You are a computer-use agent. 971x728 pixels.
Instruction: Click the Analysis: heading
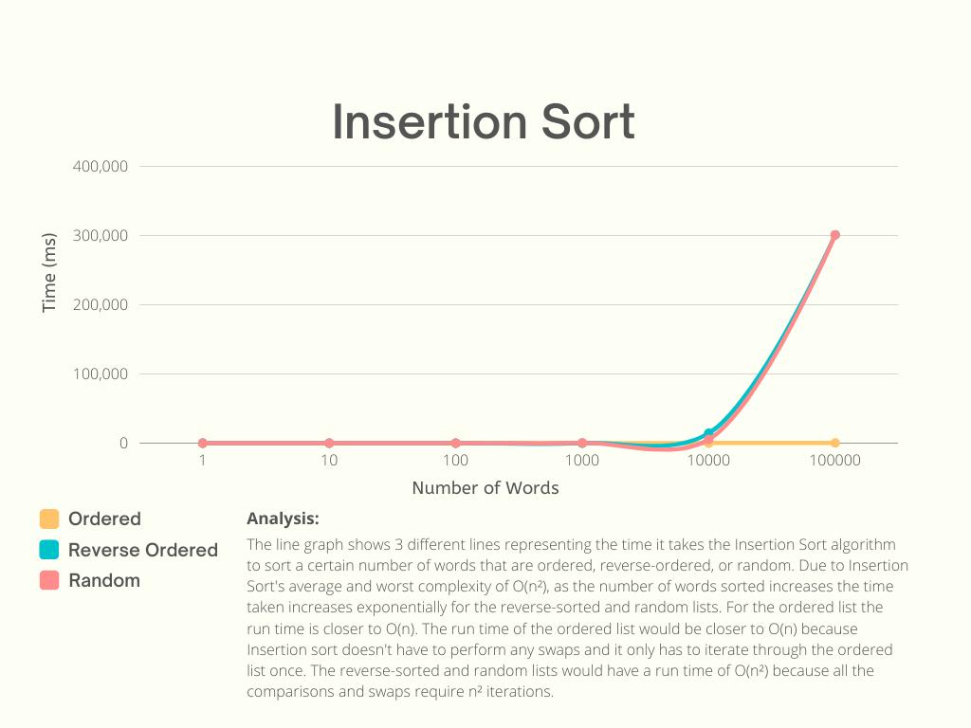click(283, 519)
